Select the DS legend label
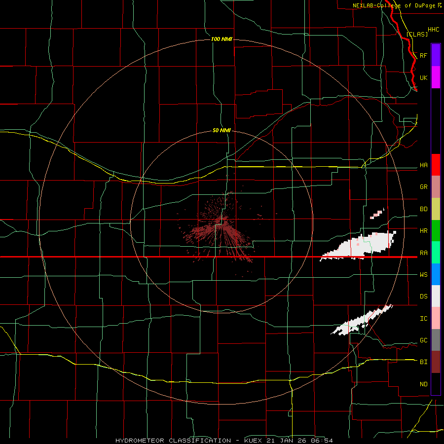 [x=423, y=296]
